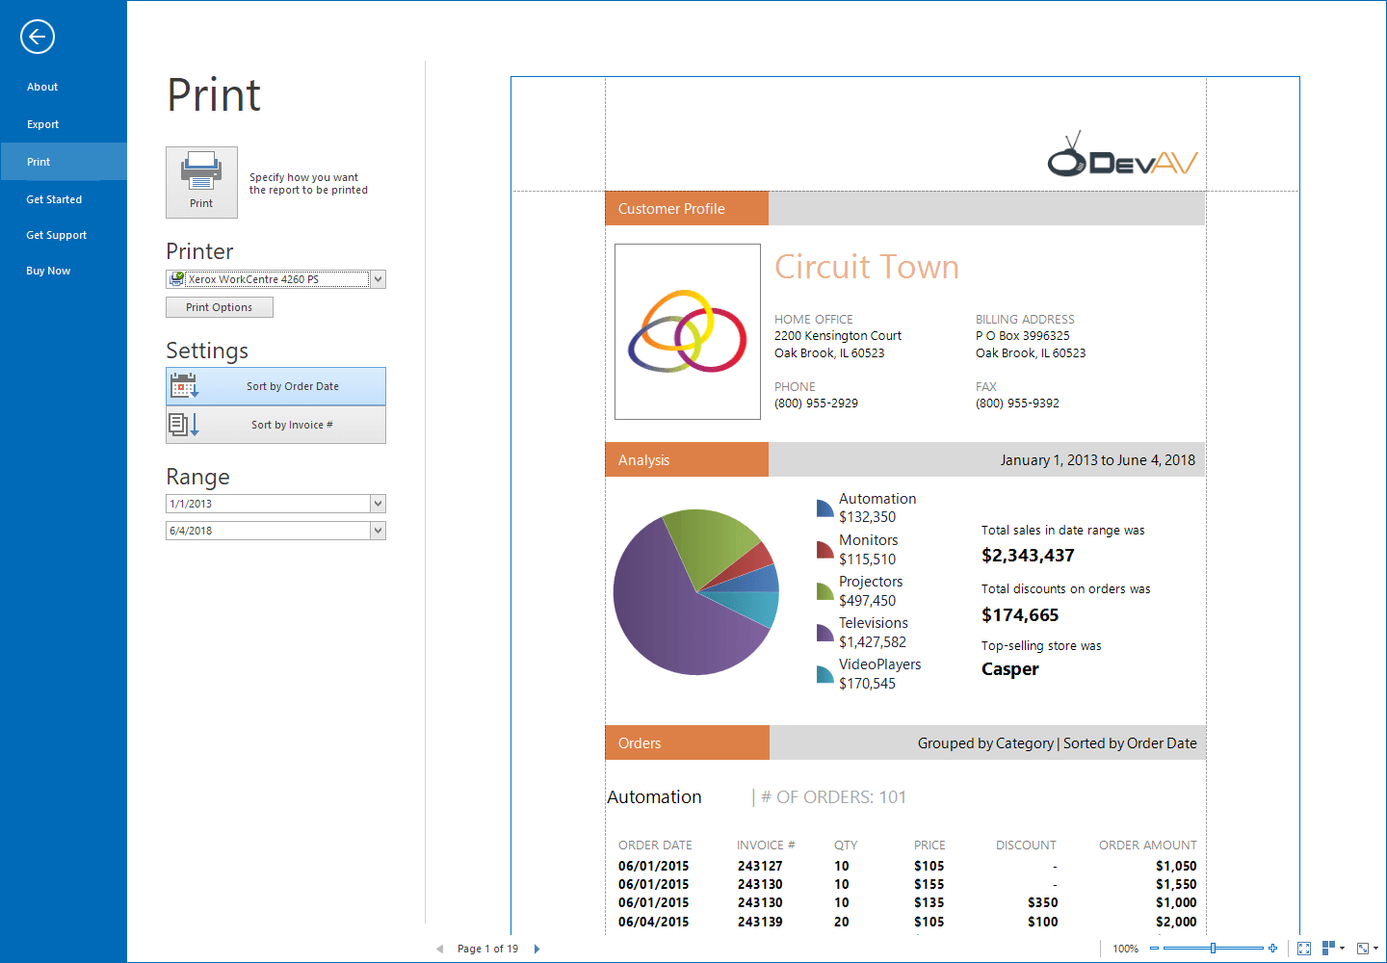Image resolution: width=1387 pixels, height=963 pixels.
Task: Select the Sort by Order Date option
Action: click(x=275, y=385)
